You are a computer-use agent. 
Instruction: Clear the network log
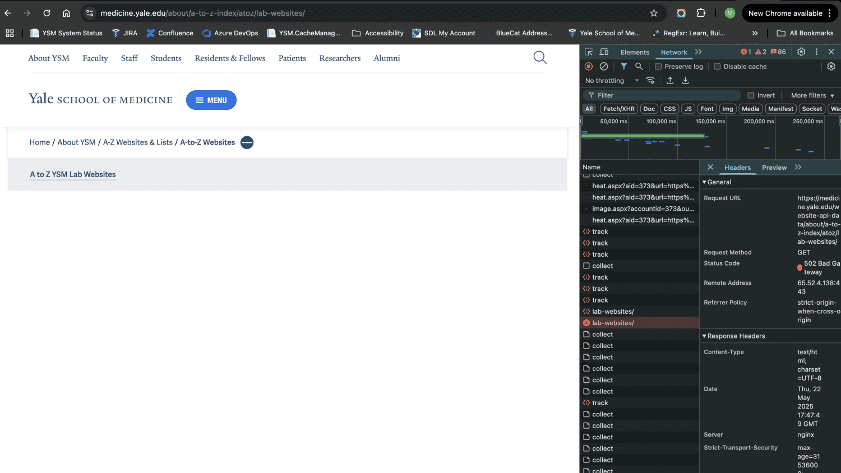(x=604, y=66)
